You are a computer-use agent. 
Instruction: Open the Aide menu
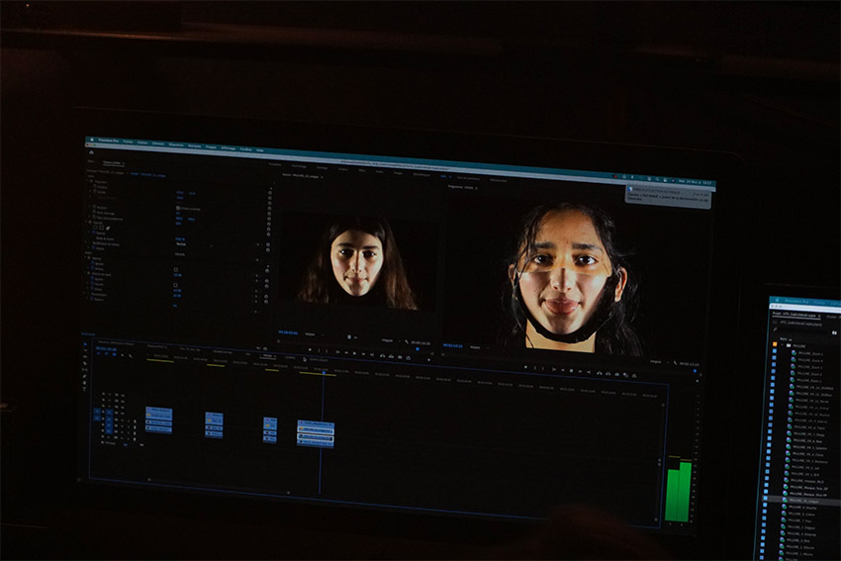pyautogui.click(x=259, y=150)
